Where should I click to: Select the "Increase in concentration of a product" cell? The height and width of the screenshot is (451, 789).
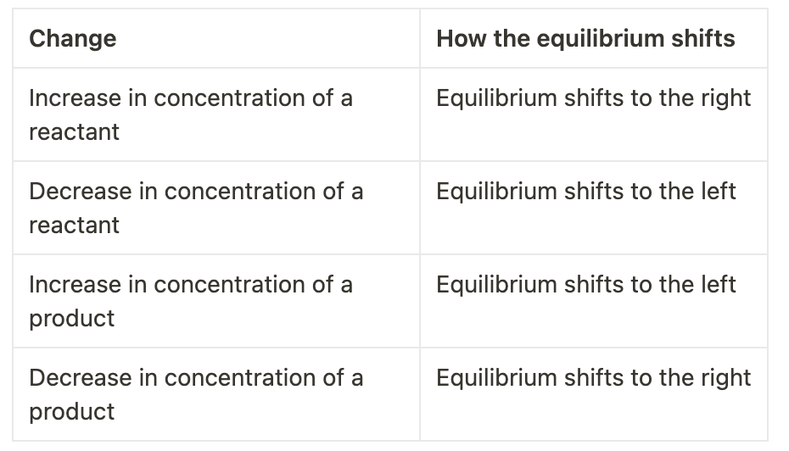pos(190,301)
